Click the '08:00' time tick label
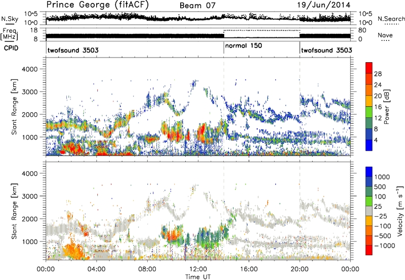This screenshot has height=280, width=405. (x=147, y=269)
